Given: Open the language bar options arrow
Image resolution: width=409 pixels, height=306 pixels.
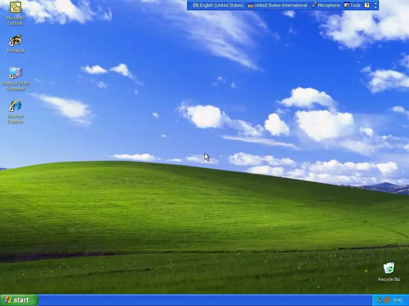Looking at the screenshot, I should [375, 7].
